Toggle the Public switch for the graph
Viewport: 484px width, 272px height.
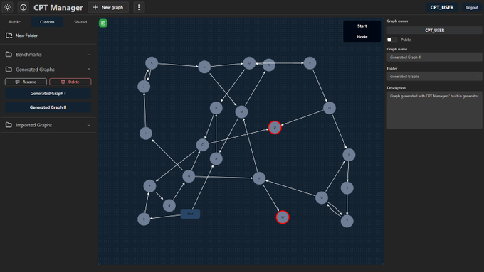pos(392,40)
